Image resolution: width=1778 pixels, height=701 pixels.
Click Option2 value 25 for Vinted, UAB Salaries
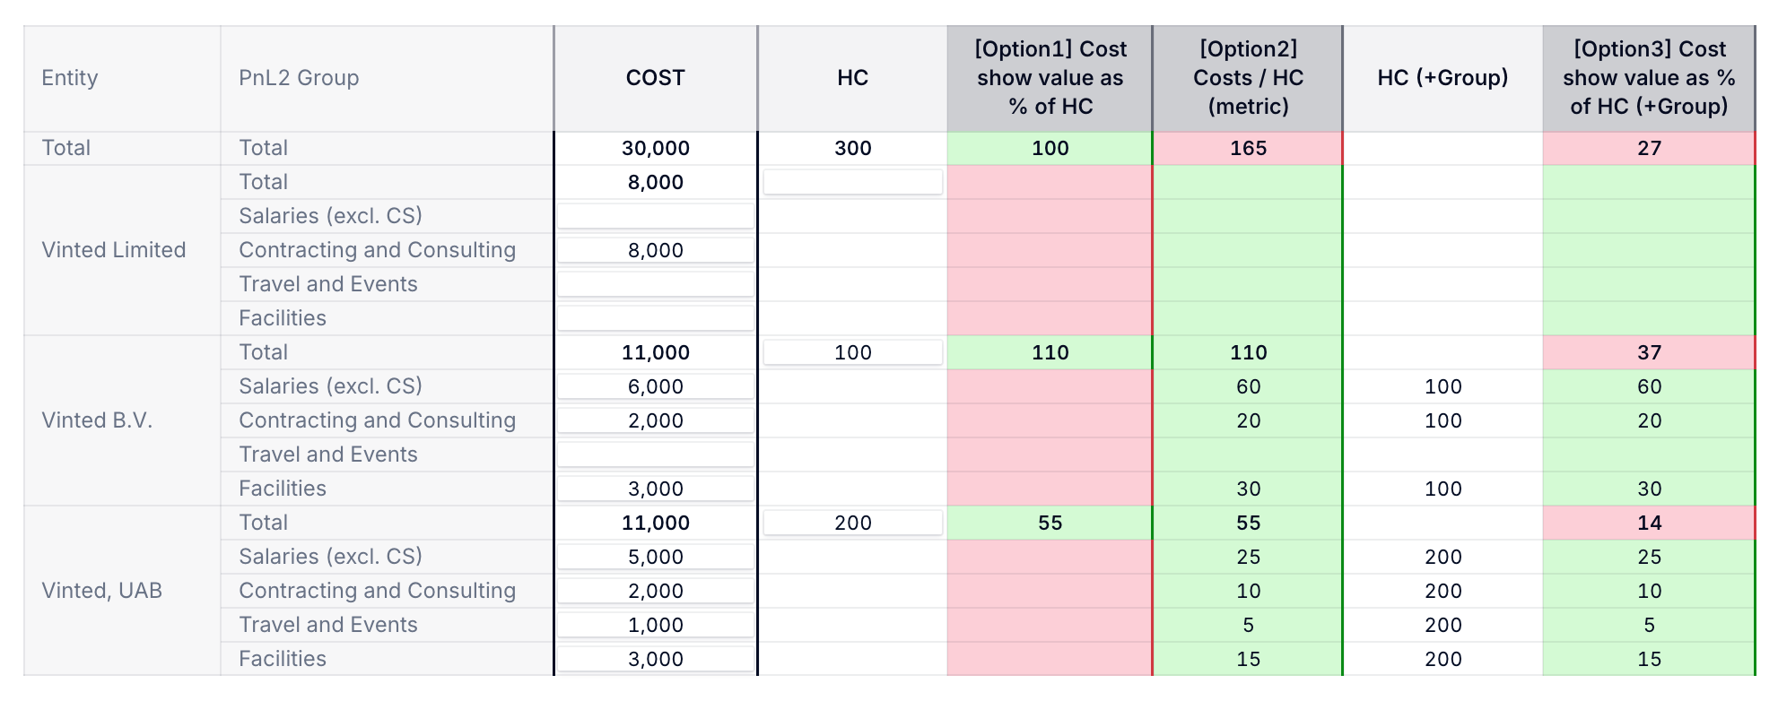pyautogui.click(x=1248, y=557)
